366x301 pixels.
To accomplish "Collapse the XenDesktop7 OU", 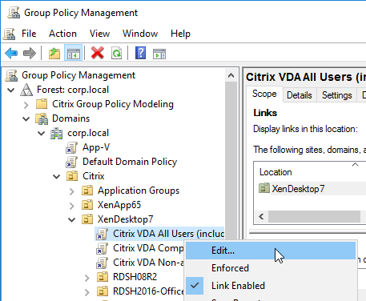I will click(72, 219).
